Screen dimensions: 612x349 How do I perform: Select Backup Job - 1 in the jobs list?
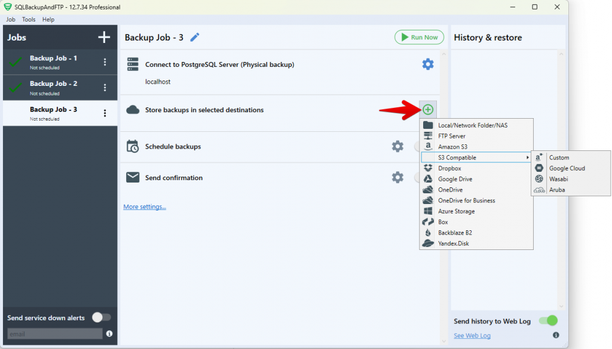pos(60,62)
